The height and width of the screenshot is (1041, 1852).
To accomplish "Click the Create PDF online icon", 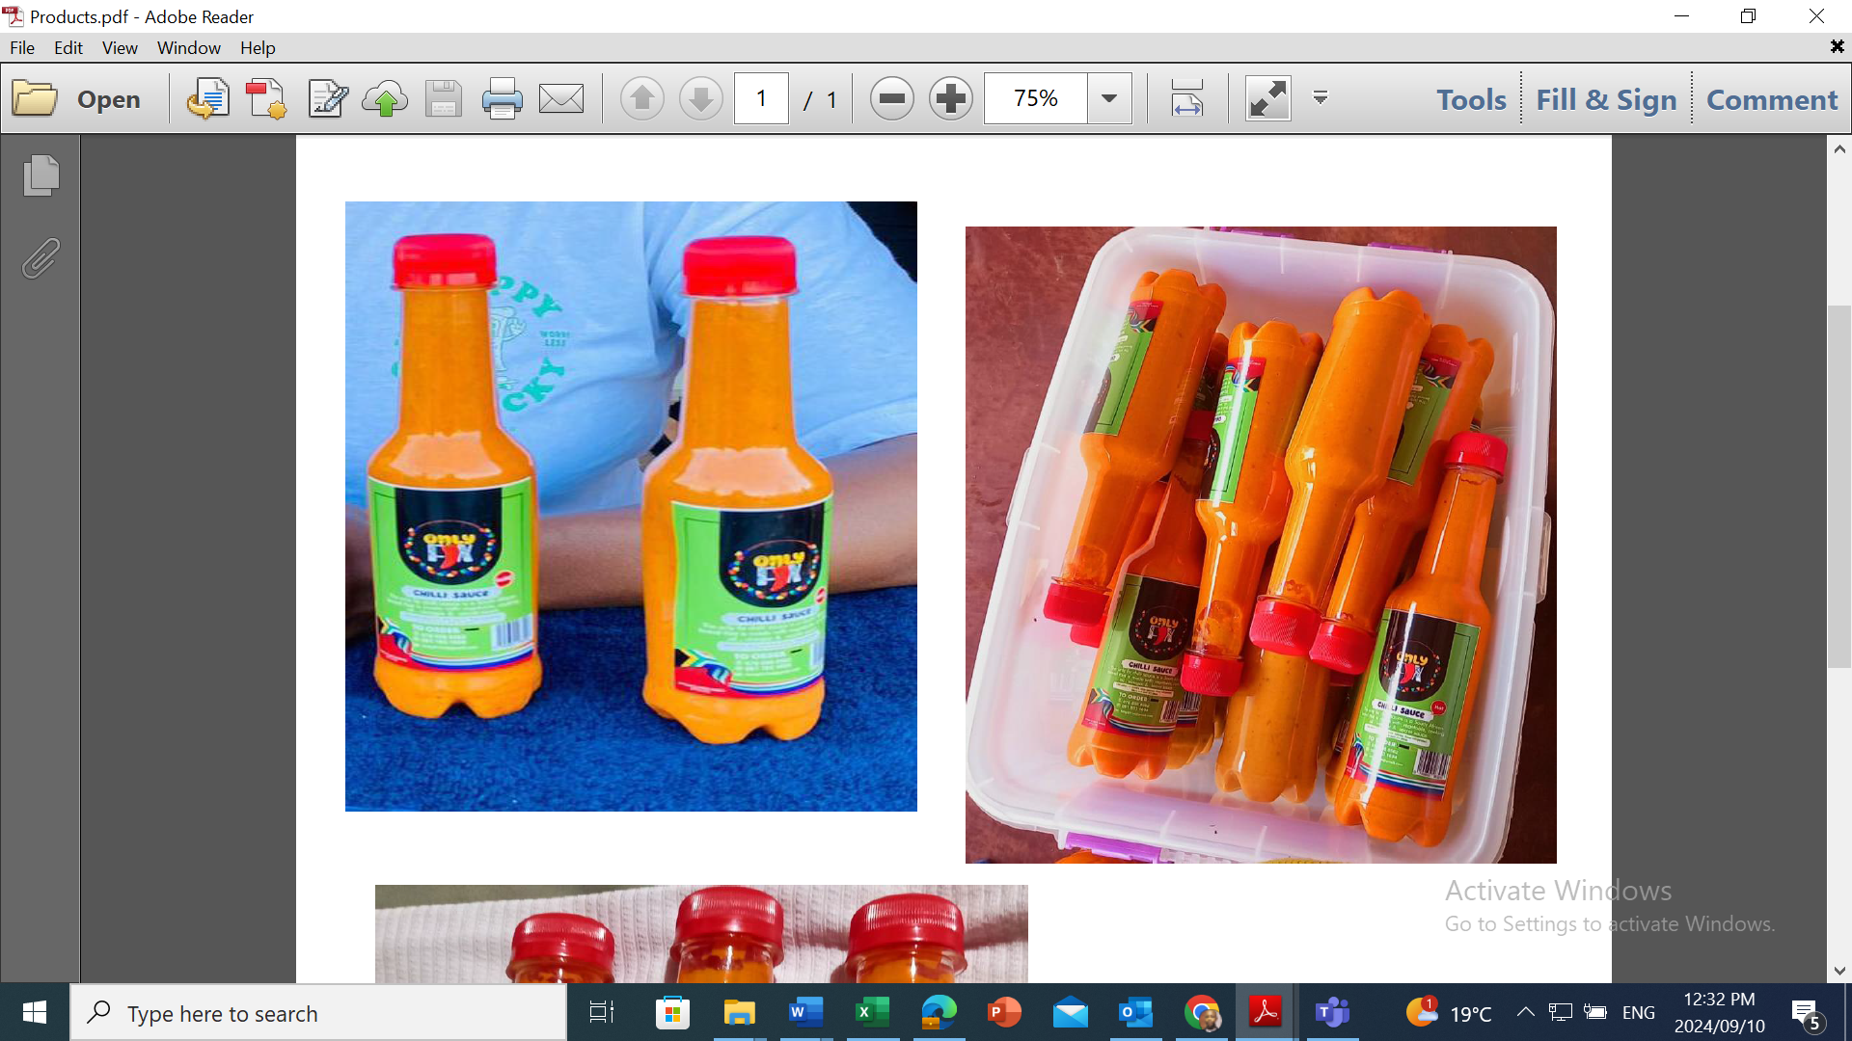I will (266, 98).
